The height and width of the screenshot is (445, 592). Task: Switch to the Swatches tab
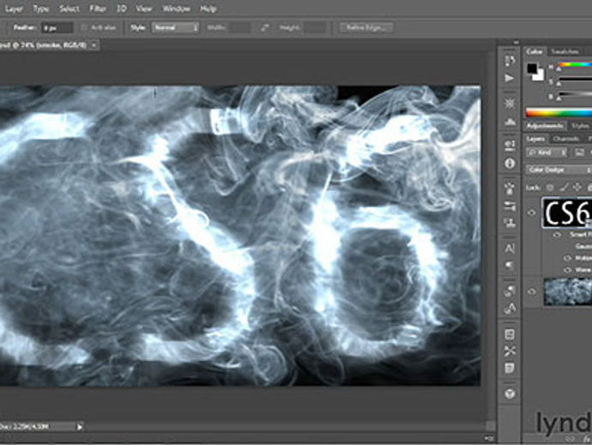coord(565,52)
